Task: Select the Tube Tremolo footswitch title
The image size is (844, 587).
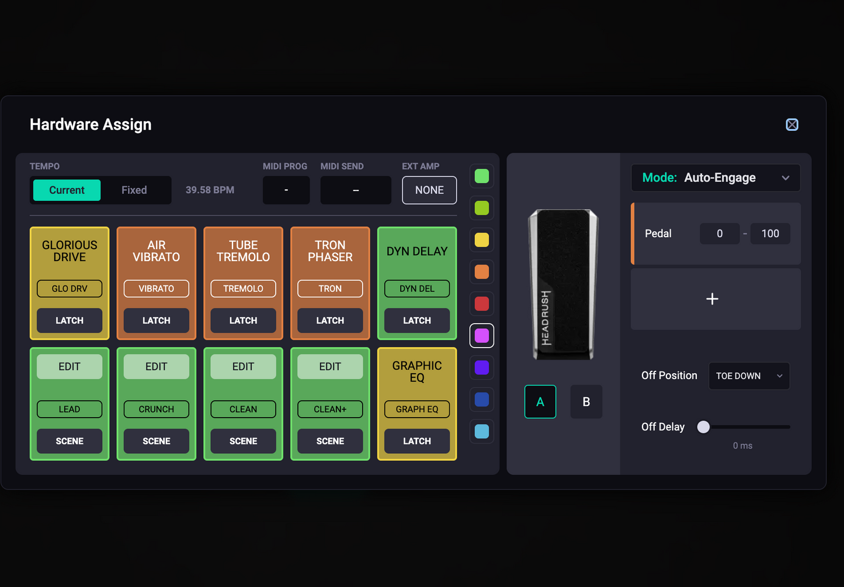Action: click(244, 251)
